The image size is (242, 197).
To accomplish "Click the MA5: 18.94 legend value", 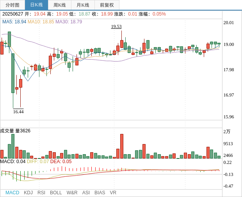I will tap(14, 22).
